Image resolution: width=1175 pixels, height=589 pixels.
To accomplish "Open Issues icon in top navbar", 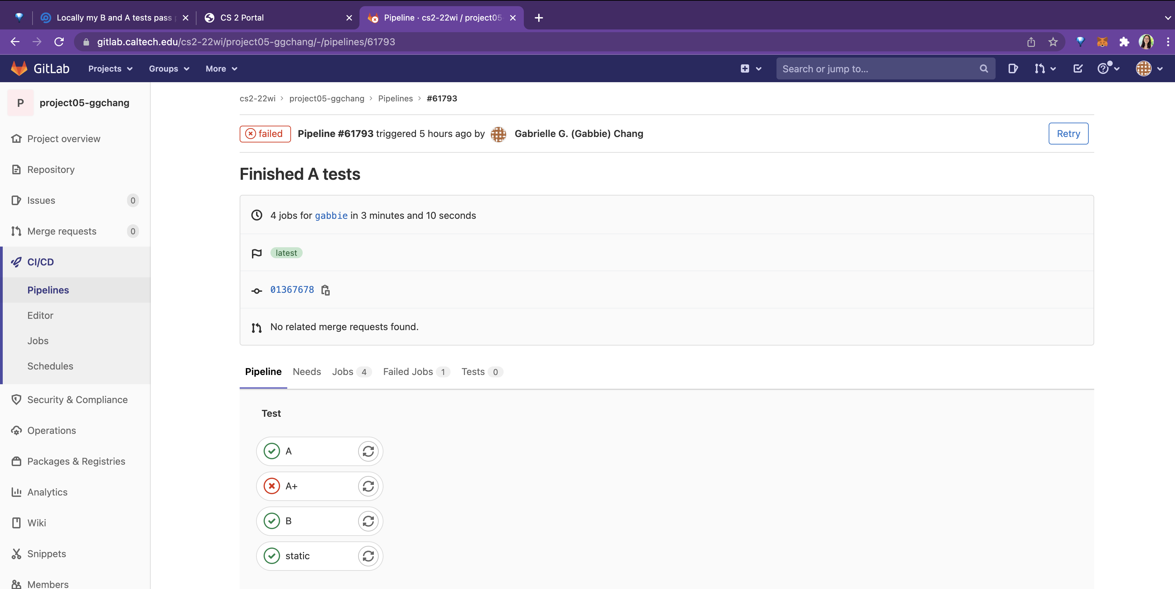I will click(x=1013, y=69).
